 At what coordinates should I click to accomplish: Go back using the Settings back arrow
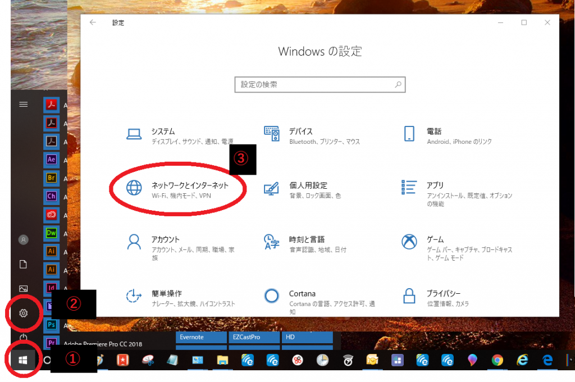[93, 22]
